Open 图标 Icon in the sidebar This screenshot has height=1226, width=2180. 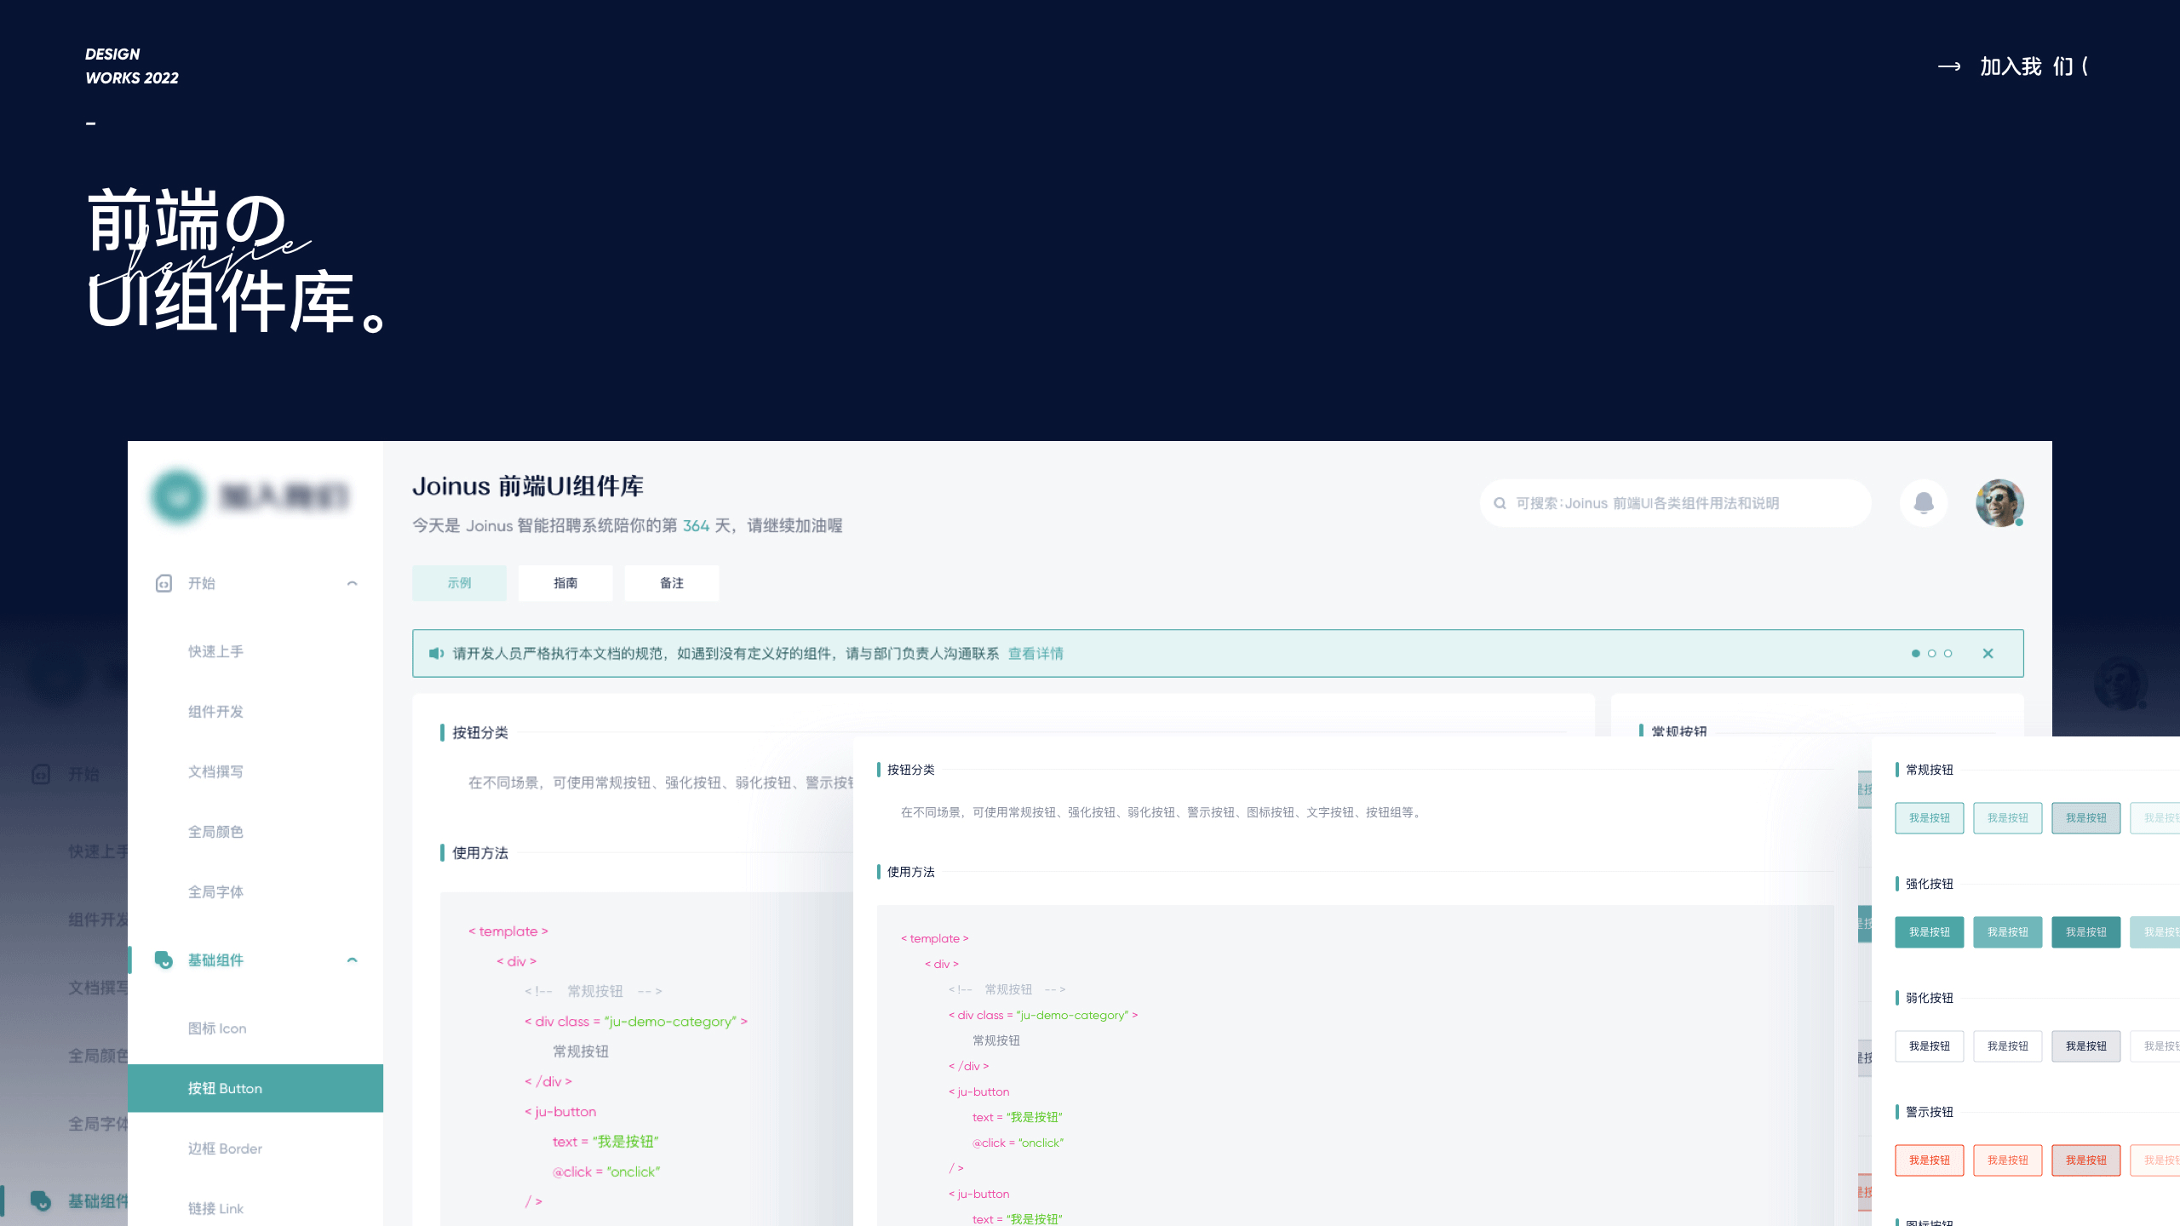point(217,1028)
